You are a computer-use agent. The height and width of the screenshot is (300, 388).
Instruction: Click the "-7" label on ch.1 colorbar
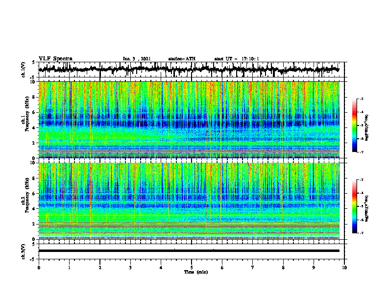point(362,152)
